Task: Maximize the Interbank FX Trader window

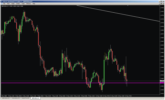Action: [161, 2]
